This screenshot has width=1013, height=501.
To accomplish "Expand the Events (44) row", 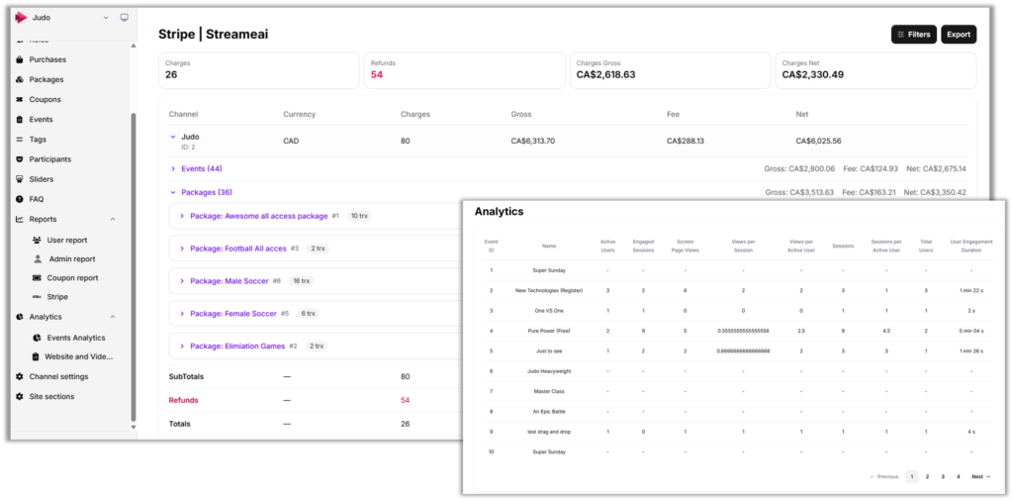I will 173,168.
